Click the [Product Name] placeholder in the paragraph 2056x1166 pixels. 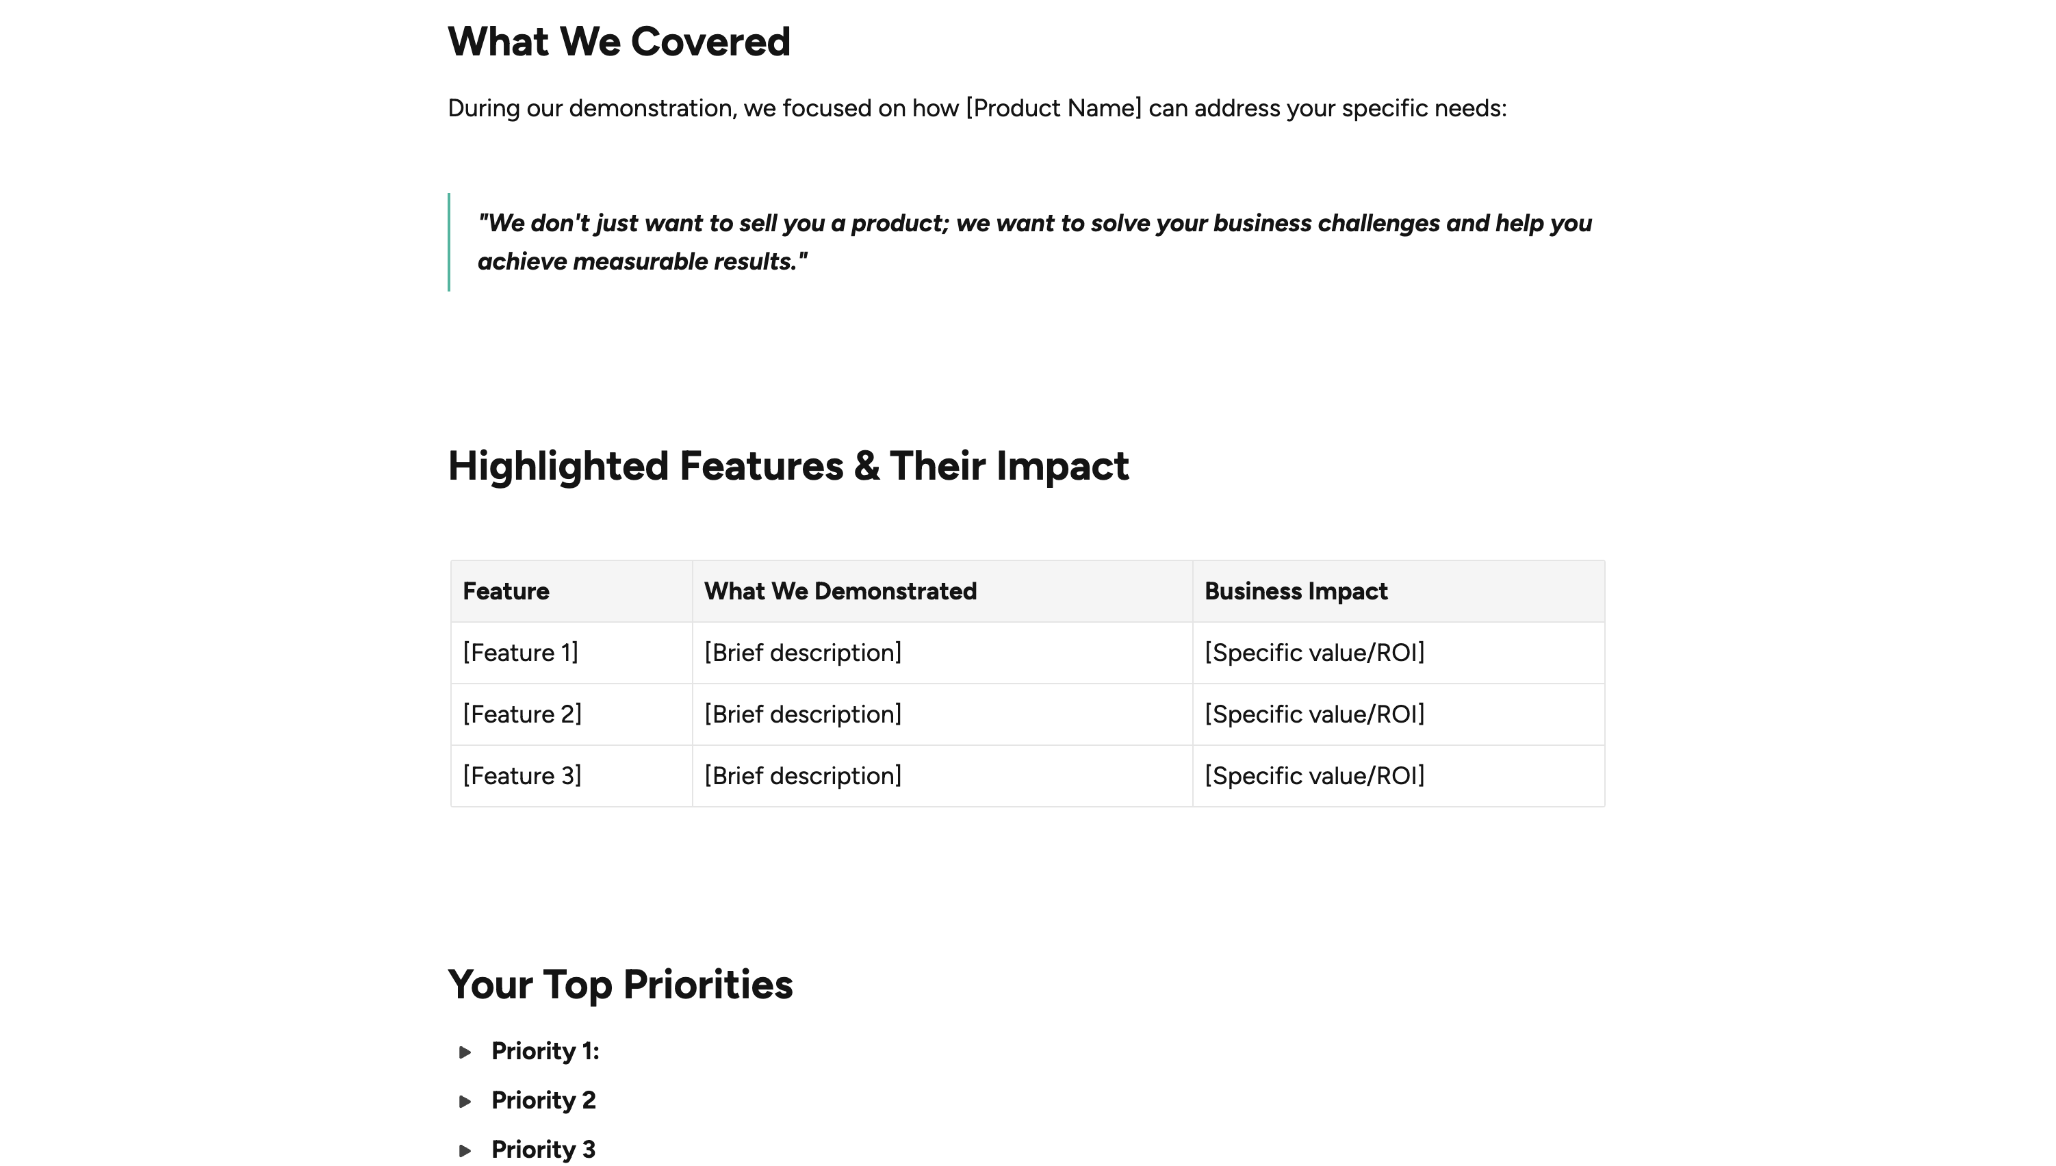pyautogui.click(x=1053, y=108)
